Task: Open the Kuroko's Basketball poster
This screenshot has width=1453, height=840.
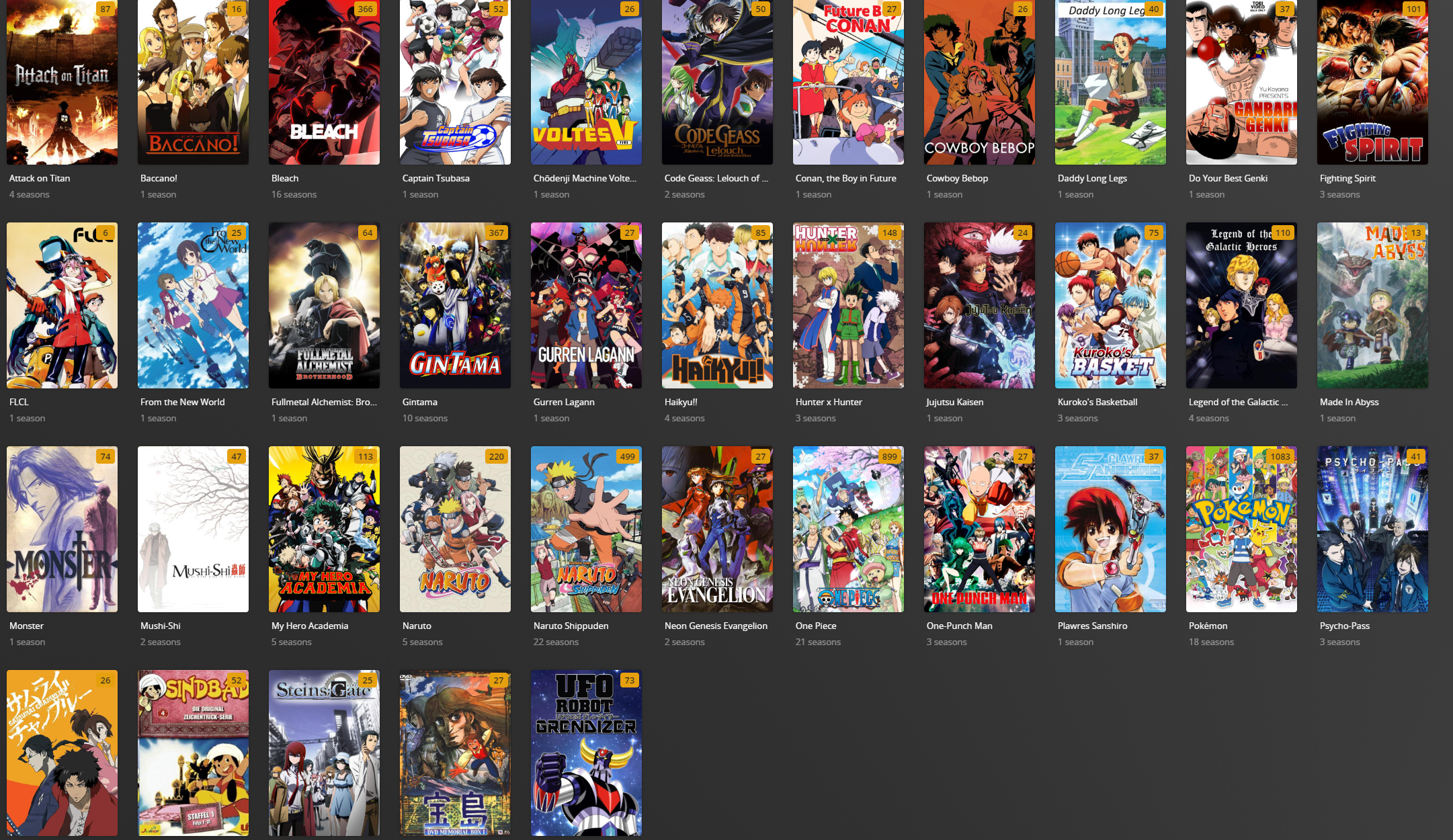Action: point(1110,305)
